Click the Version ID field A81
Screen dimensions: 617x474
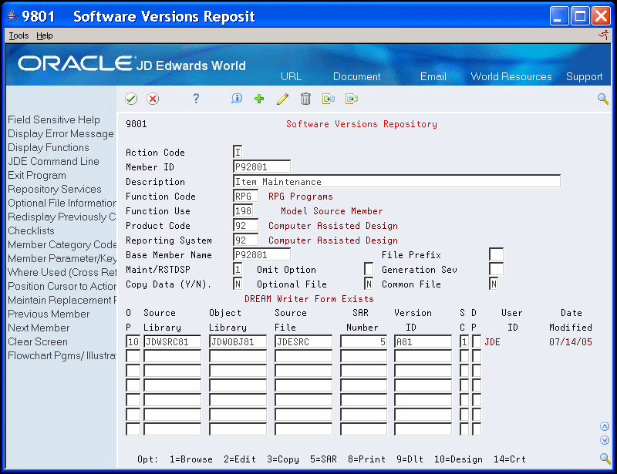(423, 342)
